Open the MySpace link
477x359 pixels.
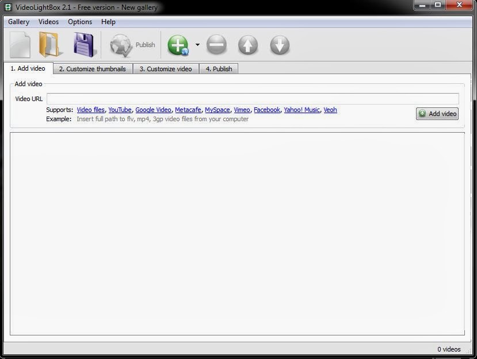coord(217,110)
